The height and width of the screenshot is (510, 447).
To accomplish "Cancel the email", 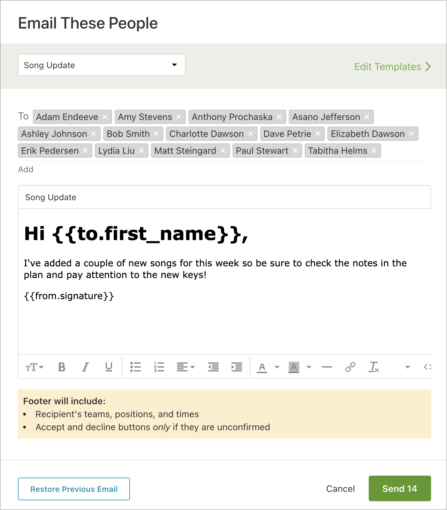I will point(340,489).
